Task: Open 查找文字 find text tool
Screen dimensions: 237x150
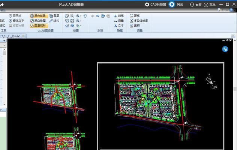Action: click(x=16, y=21)
